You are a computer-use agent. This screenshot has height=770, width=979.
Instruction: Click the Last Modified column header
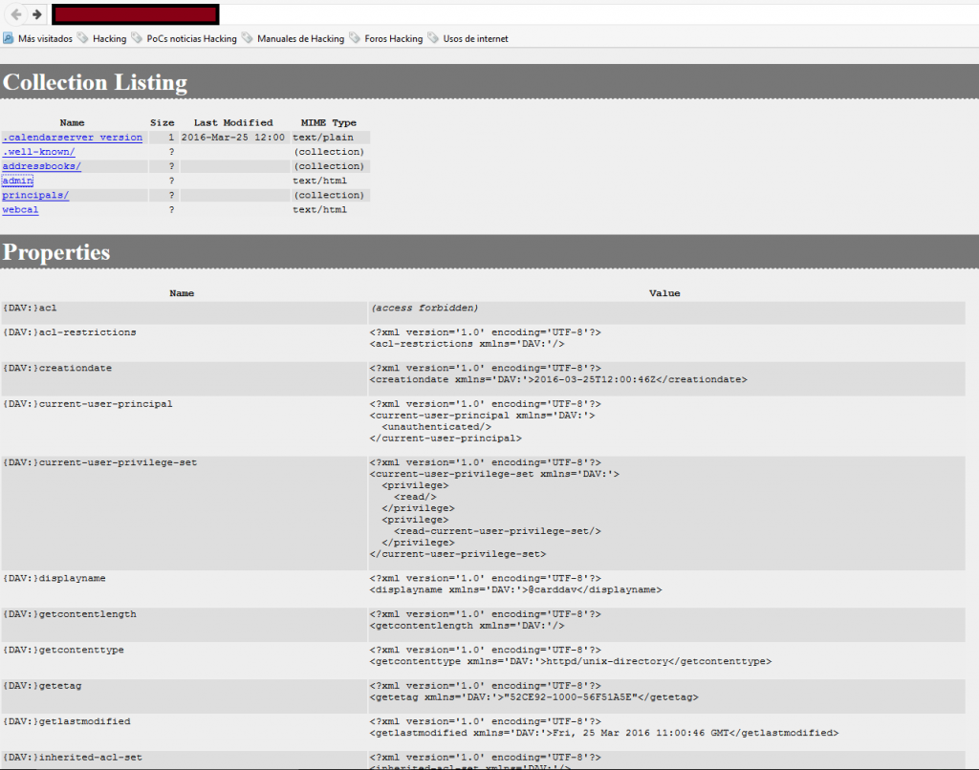point(233,122)
